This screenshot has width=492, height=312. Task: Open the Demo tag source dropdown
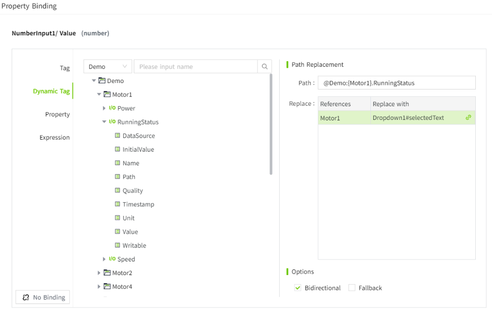point(107,67)
